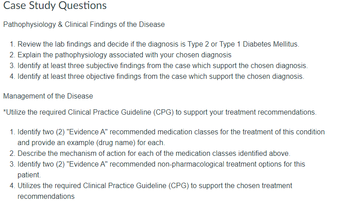The height and width of the screenshot is (206, 364).
Task: Click the three objective findings question
Action: 161,77
